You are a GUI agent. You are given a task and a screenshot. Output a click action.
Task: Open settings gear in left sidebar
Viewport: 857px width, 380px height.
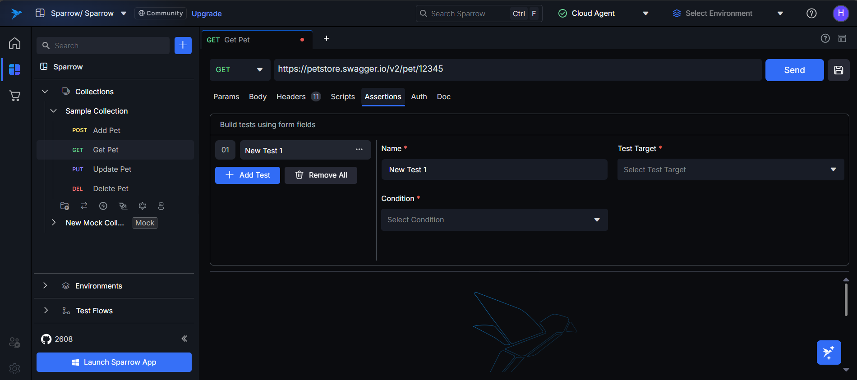[14, 368]
